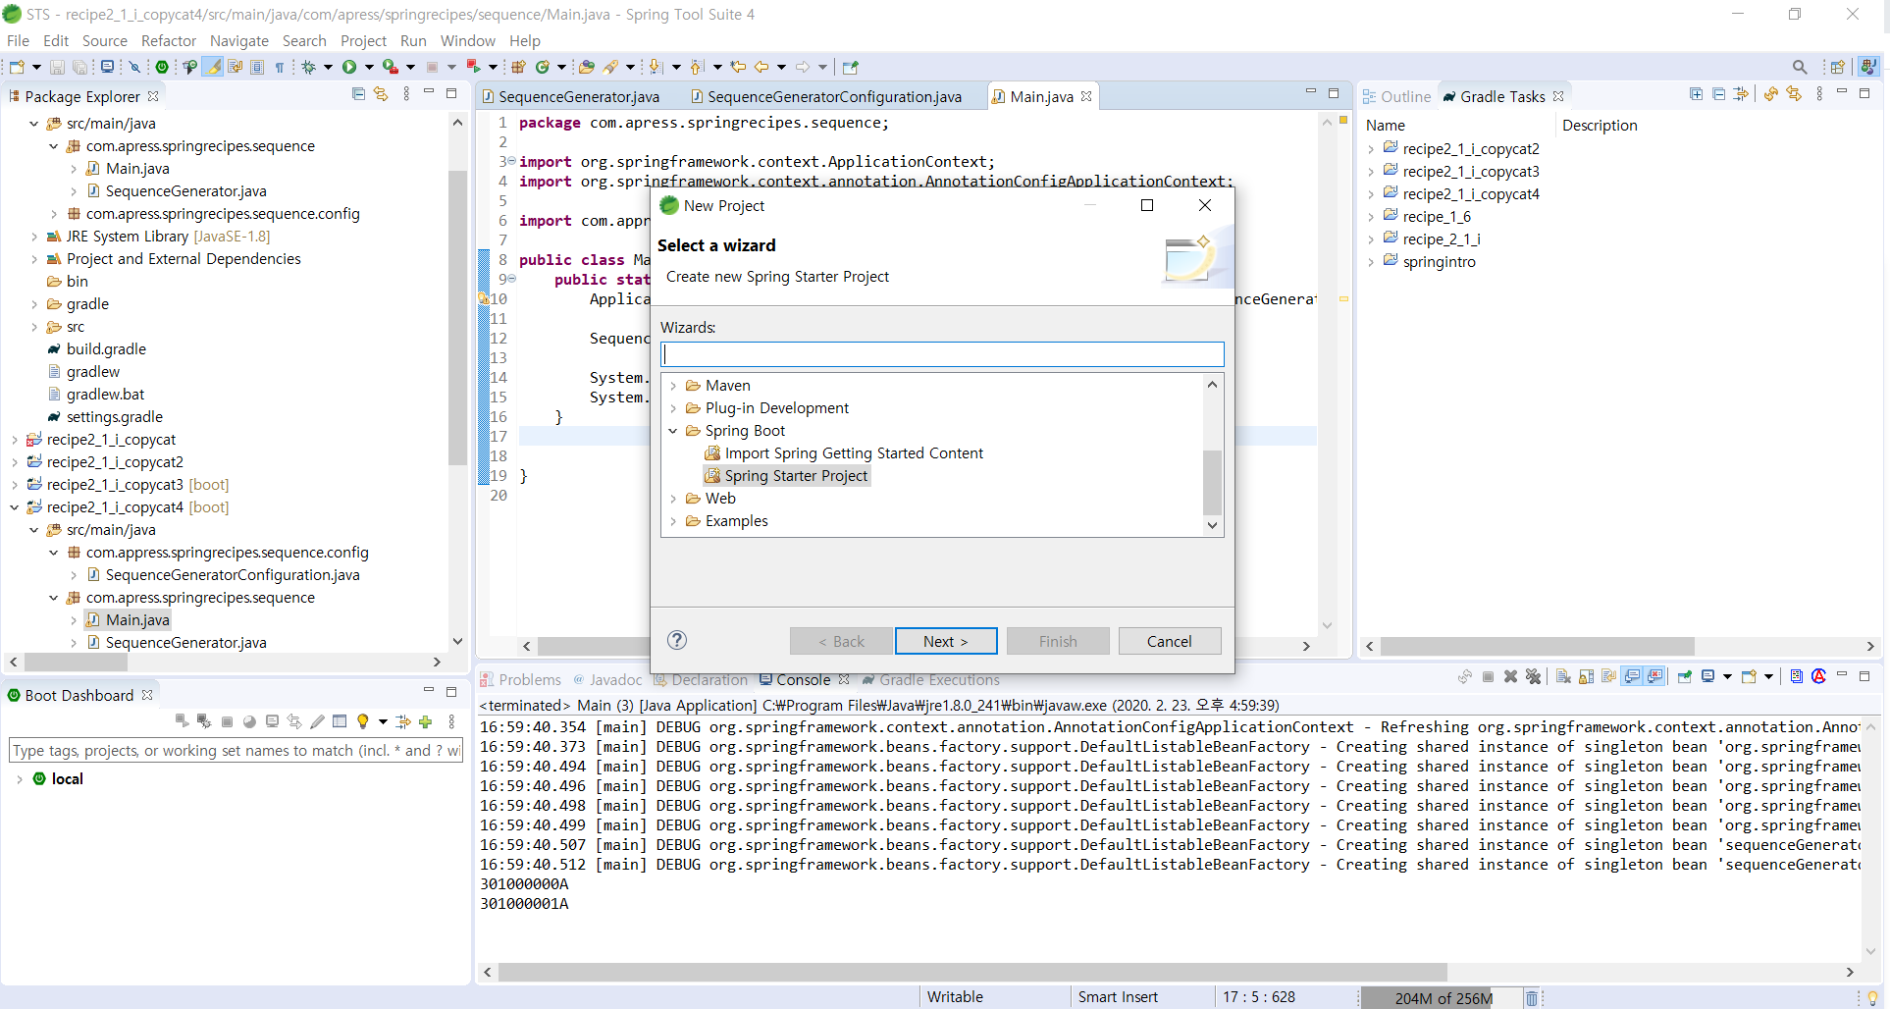Click Remove Launch icon in Console toolbar
Image resolution: width=1890 pixels, height=1009 pixels.
1511,676
